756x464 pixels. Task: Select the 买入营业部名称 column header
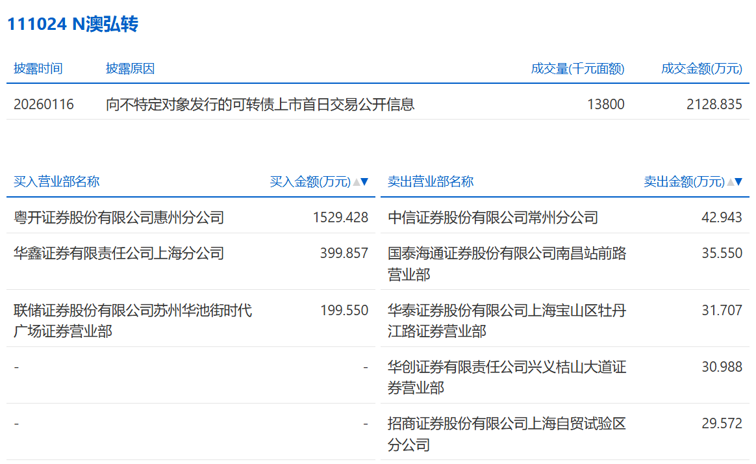(x=57, y=181)
